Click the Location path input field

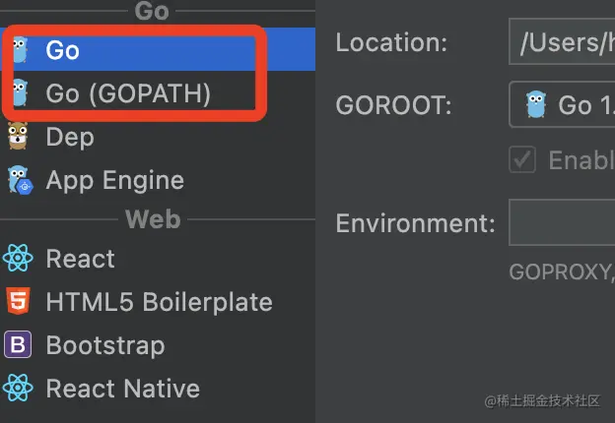562,41
